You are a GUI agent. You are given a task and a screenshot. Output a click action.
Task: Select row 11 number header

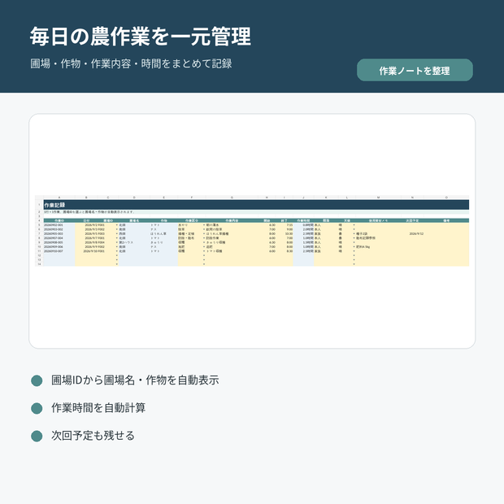pos(39,251)
